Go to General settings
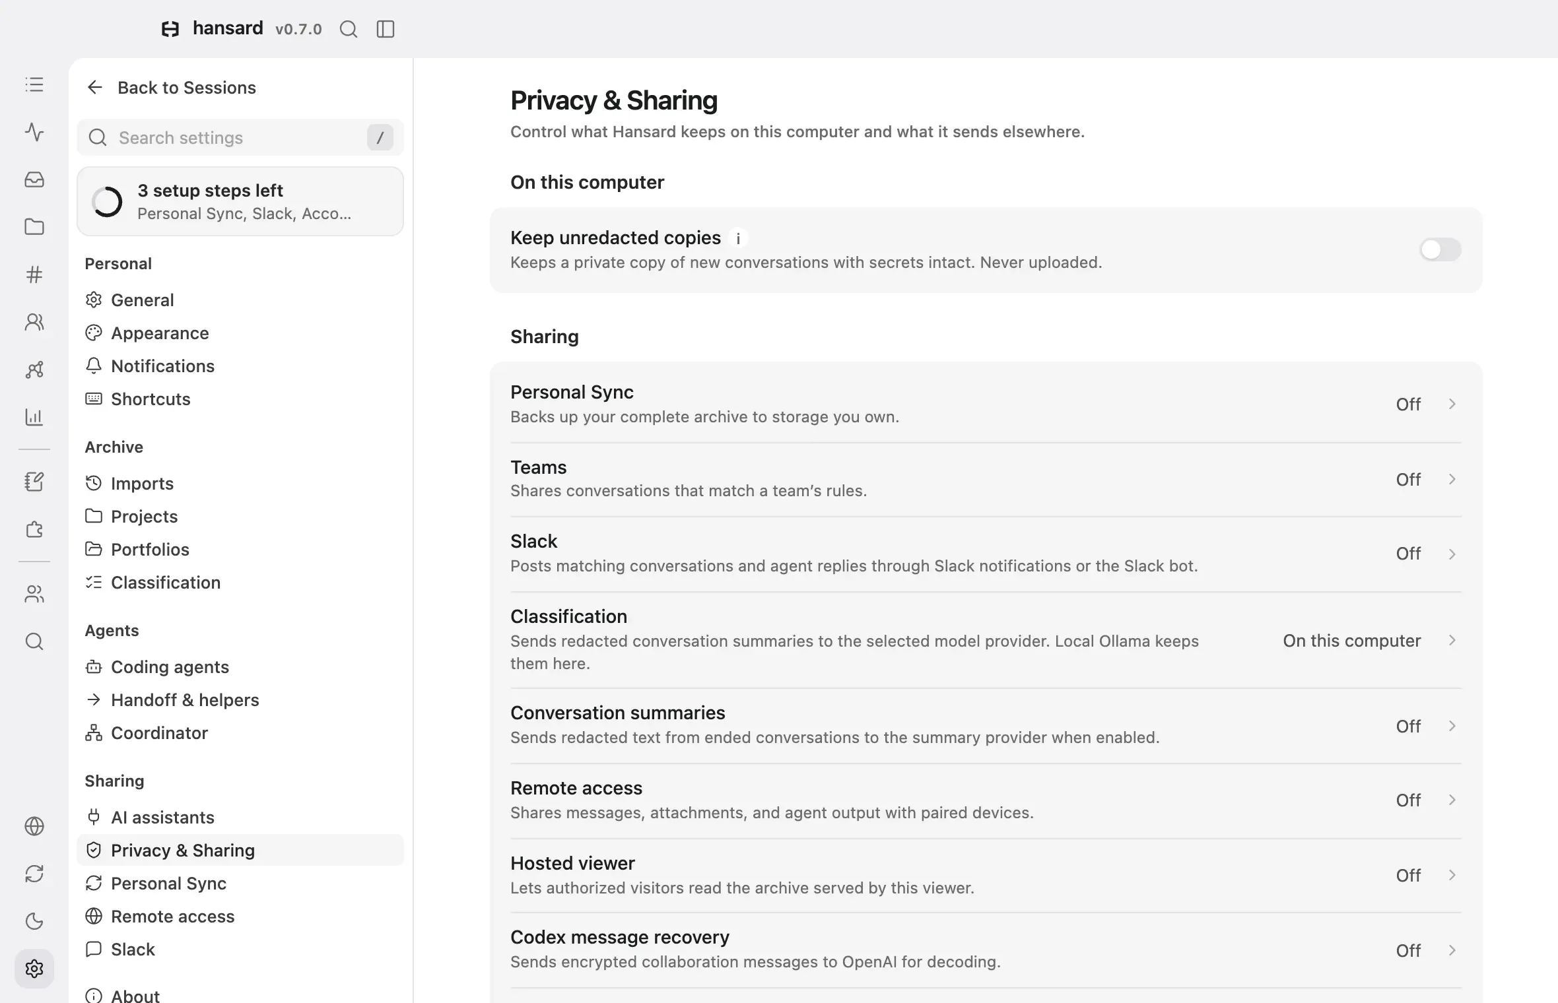Viewport: 1558px width, 1003px height. [240, 300]
